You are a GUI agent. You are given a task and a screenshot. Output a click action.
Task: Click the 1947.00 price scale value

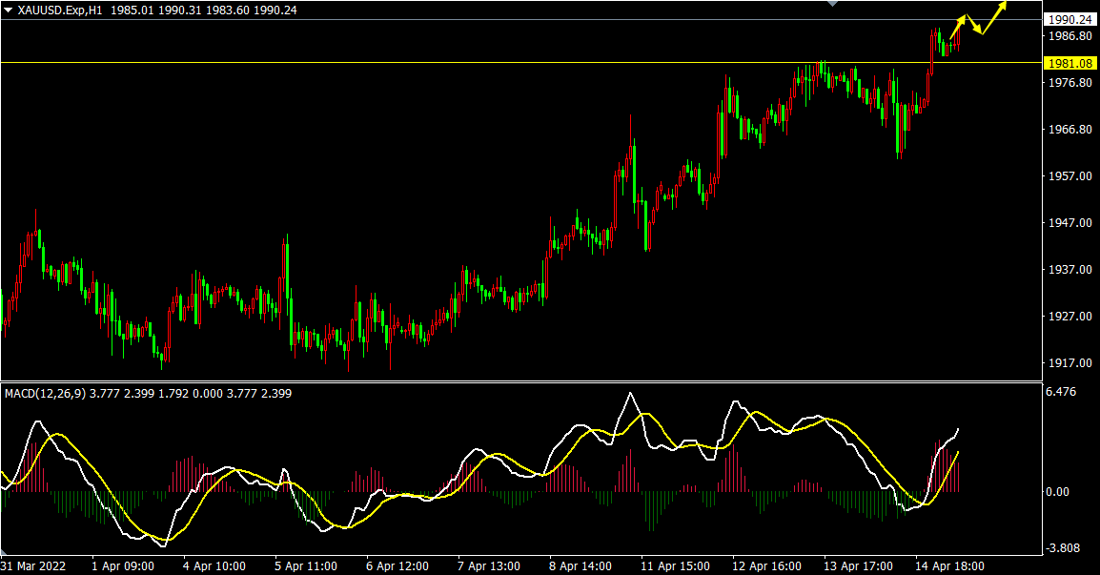pos(1069,223)
